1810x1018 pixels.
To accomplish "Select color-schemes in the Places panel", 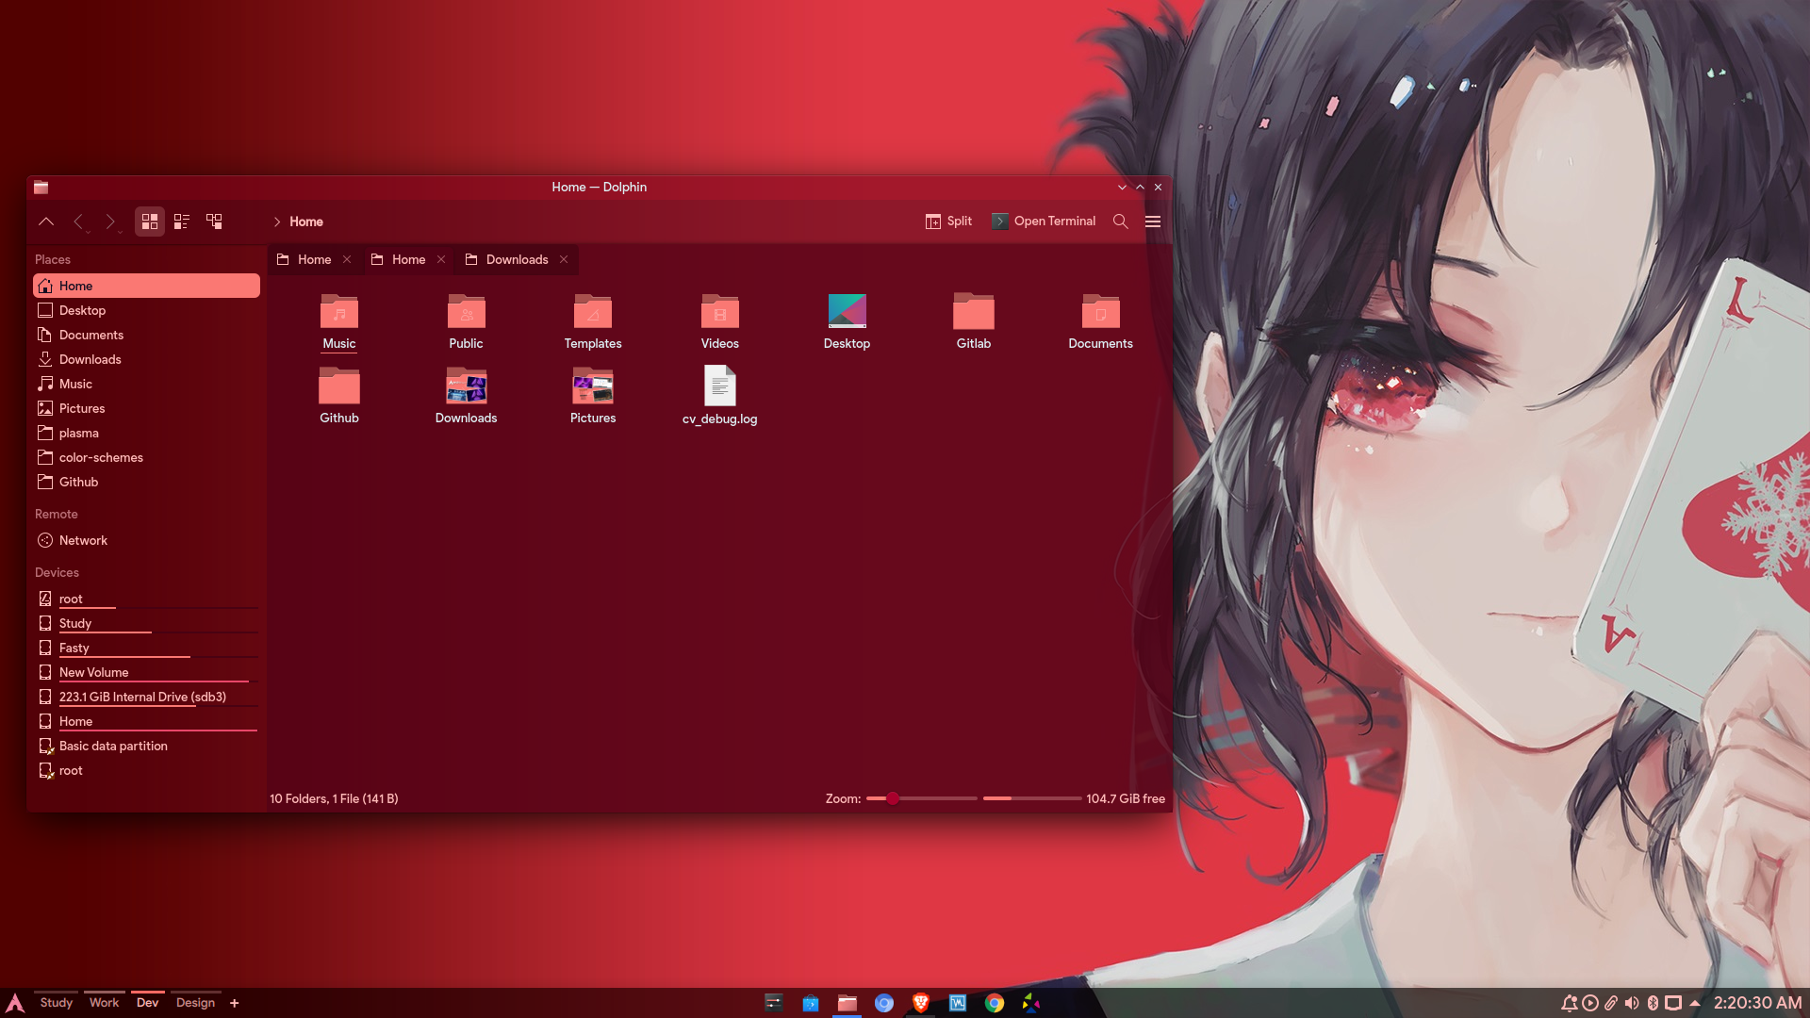I will [x=146, y=457].
